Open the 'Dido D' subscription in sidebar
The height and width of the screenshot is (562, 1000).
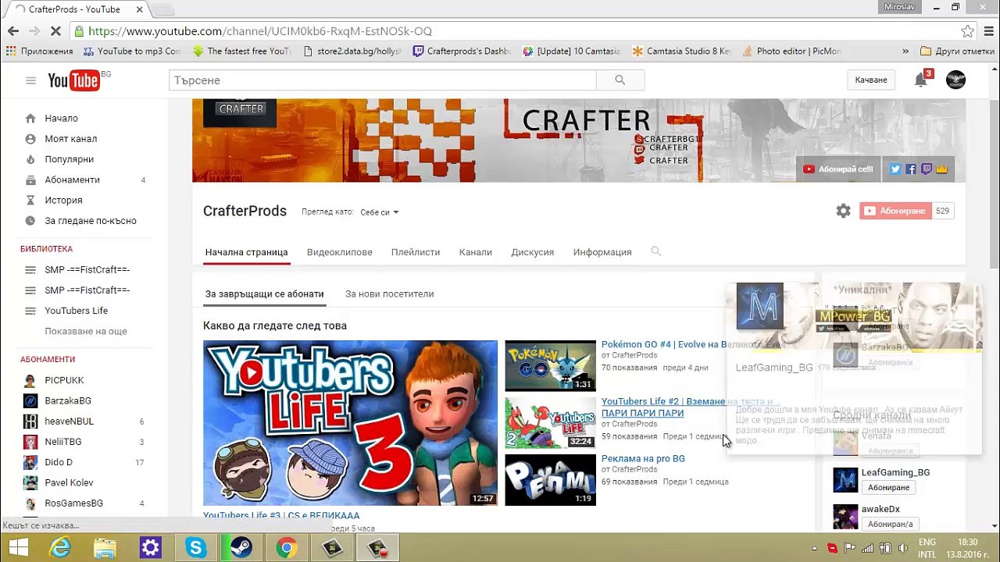[59, 462]
